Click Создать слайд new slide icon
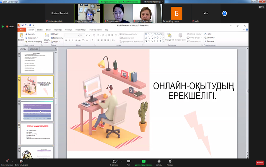The width and height of the screenshot is (266, 167). 47,36
